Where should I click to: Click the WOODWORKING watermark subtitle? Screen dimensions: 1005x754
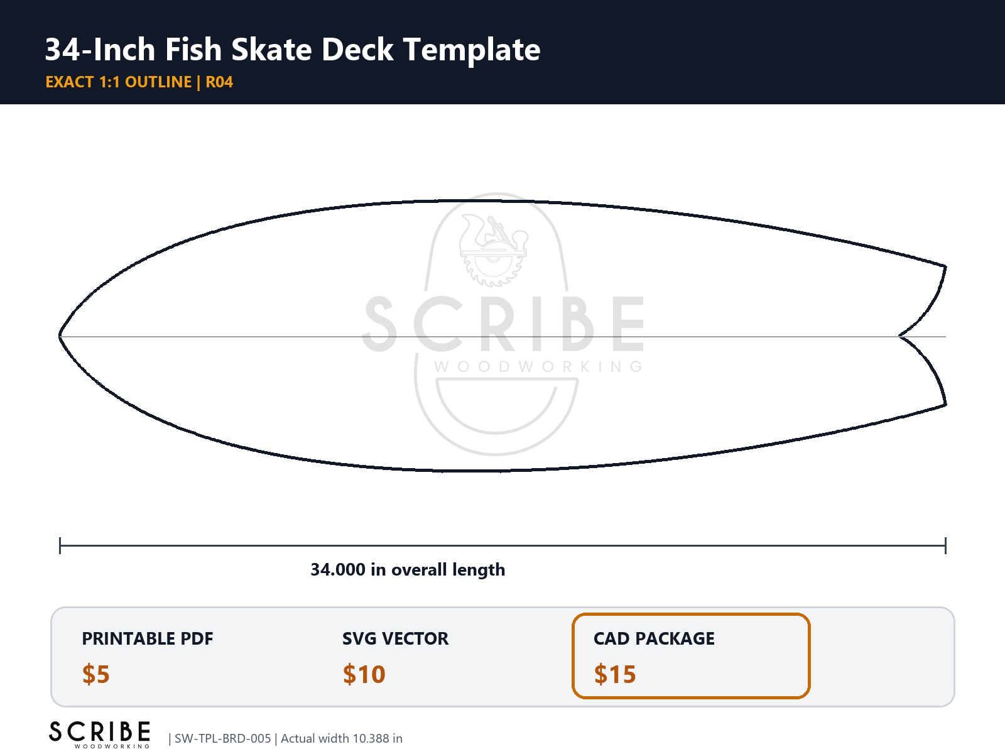point(538,366)
